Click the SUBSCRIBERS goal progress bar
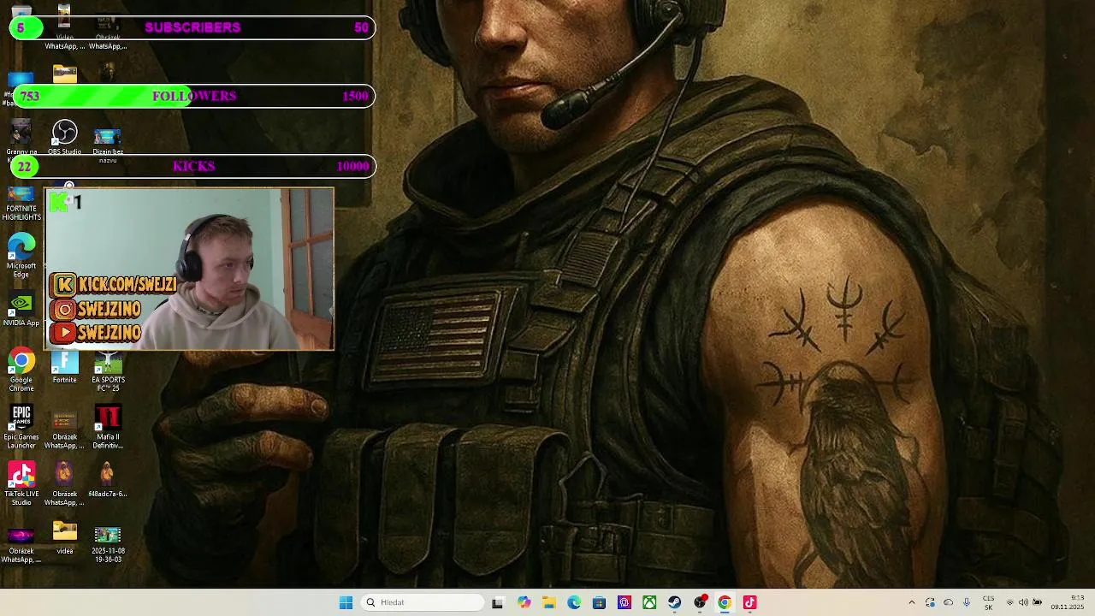 (x=192, y=27)
